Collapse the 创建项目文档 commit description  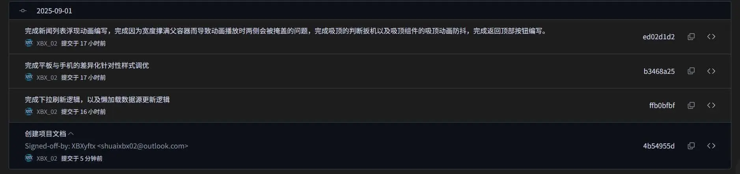tap(71, 134)
